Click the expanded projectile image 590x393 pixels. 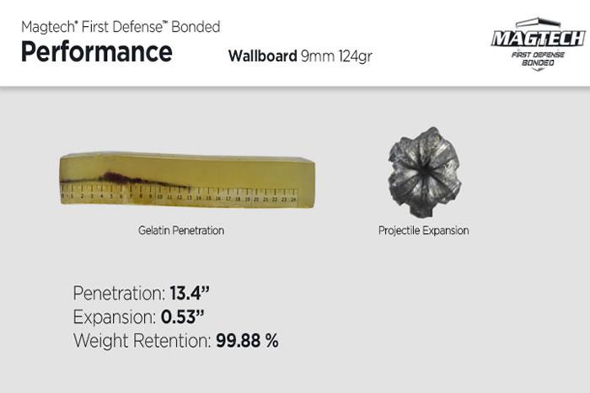click(x=424, y=173)
